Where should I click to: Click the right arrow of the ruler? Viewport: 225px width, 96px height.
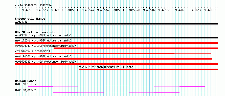tap(217, 8)
